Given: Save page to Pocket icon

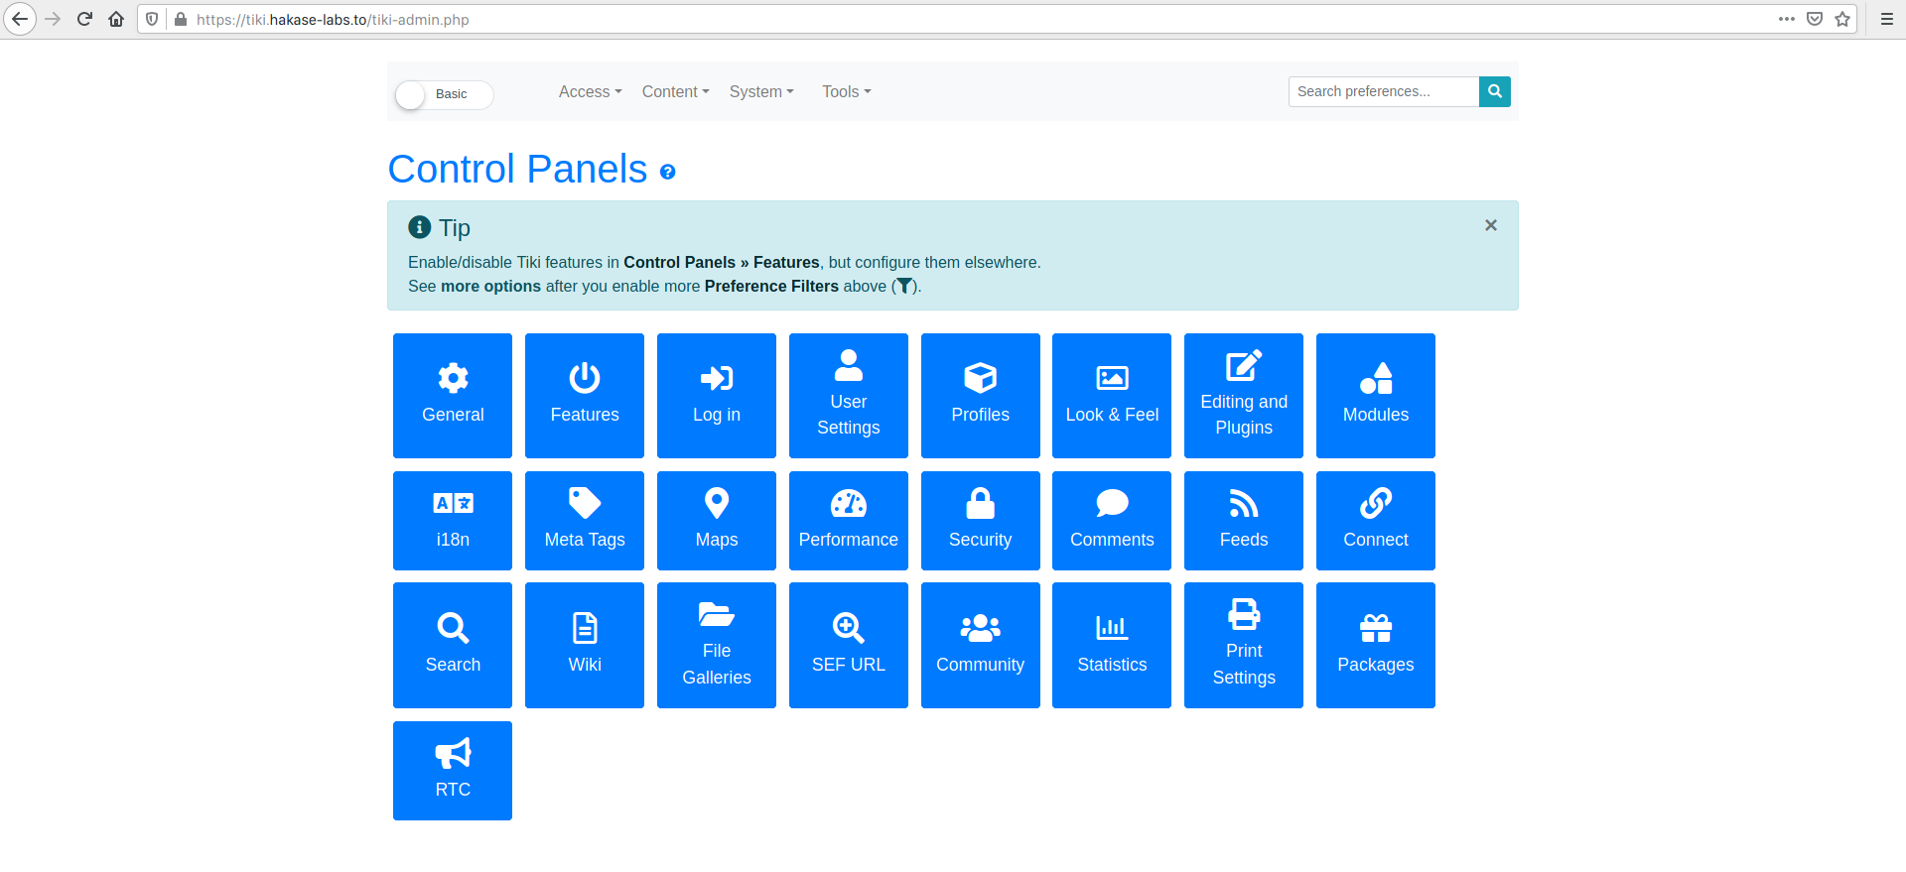Looking at the screenshot, I should [x=1815, y=19].
